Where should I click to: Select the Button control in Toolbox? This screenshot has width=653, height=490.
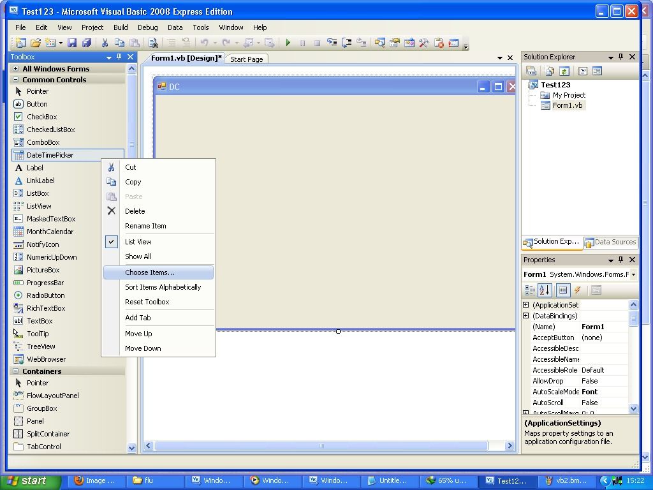click(68, 104)
